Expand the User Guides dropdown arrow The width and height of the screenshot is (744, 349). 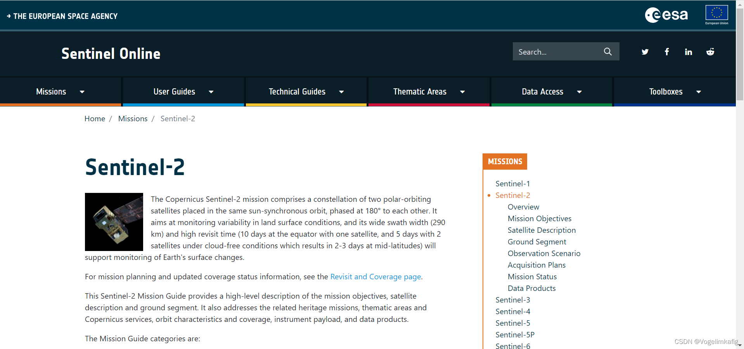[x=211, y=92]
